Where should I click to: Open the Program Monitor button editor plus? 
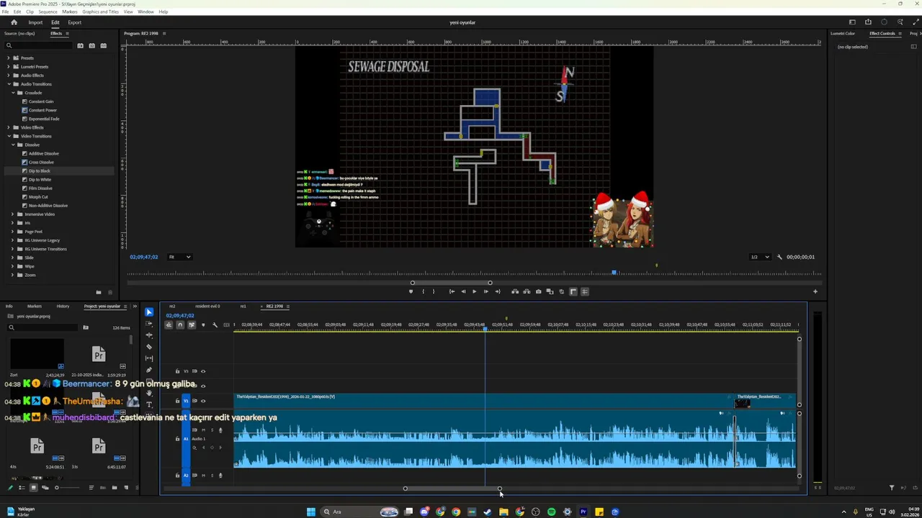coord(815,291)
